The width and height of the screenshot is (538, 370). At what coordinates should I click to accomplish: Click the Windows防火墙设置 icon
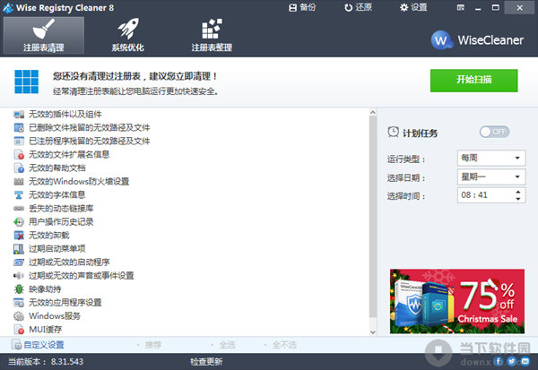pos(19,181)
